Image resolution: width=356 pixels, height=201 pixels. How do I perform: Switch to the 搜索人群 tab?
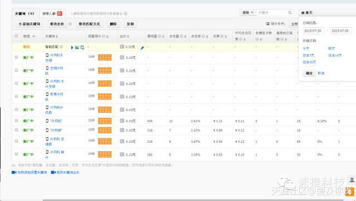pos(52,13)
